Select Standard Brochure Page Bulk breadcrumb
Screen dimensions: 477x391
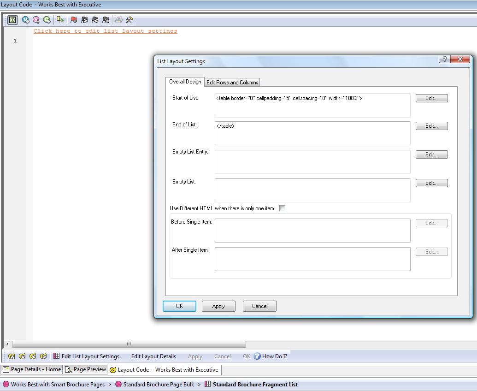coord(159,384)
